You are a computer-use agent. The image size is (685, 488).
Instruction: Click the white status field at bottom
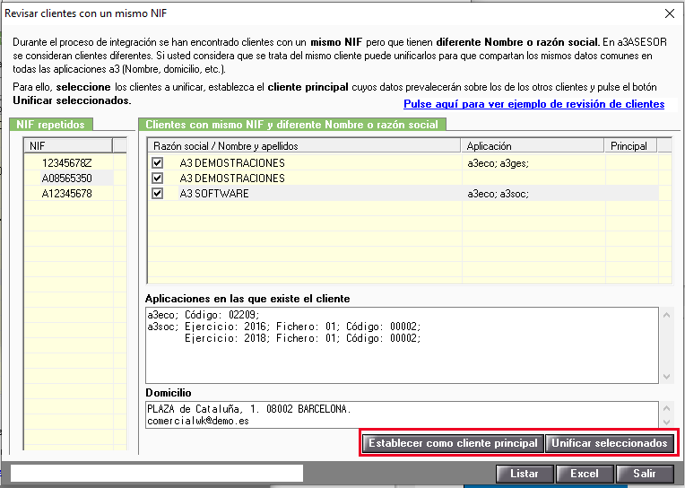pos(157,474)
